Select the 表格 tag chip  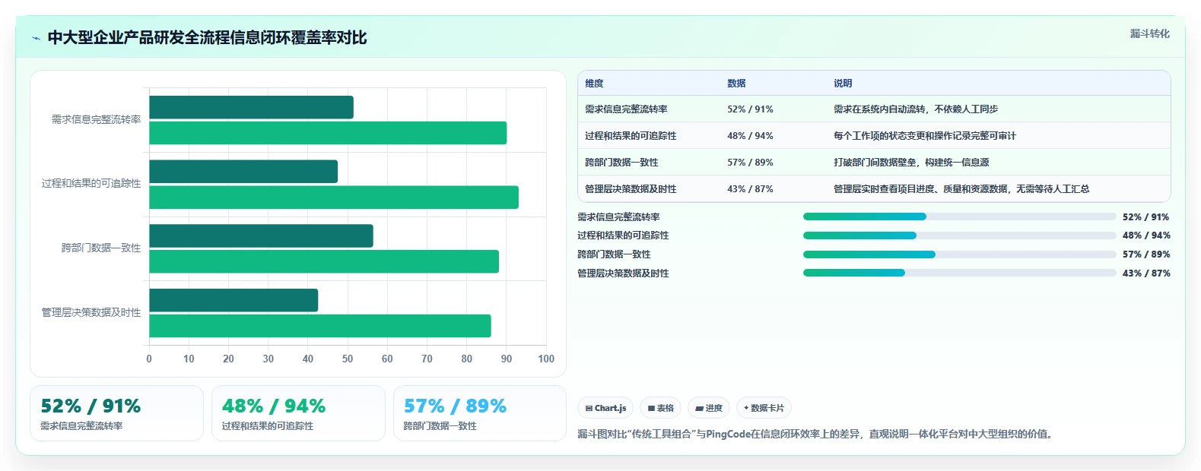pyautogui.click(x=661, y=408)
